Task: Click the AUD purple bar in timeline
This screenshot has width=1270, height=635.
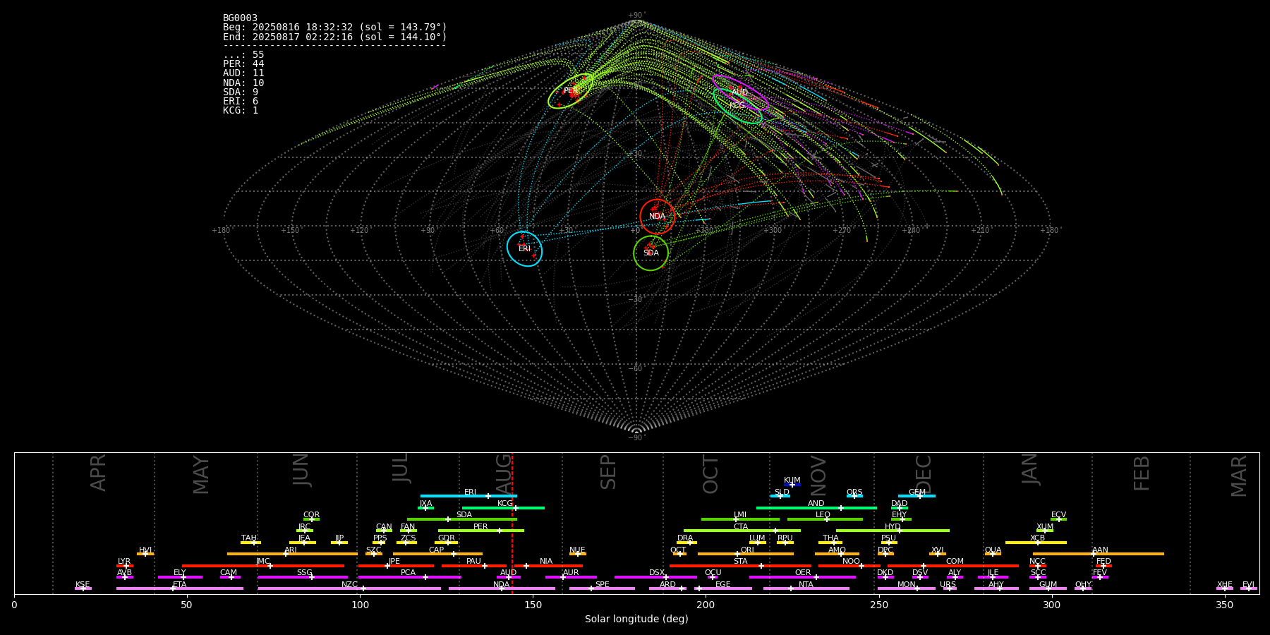Action: (509, 577)
